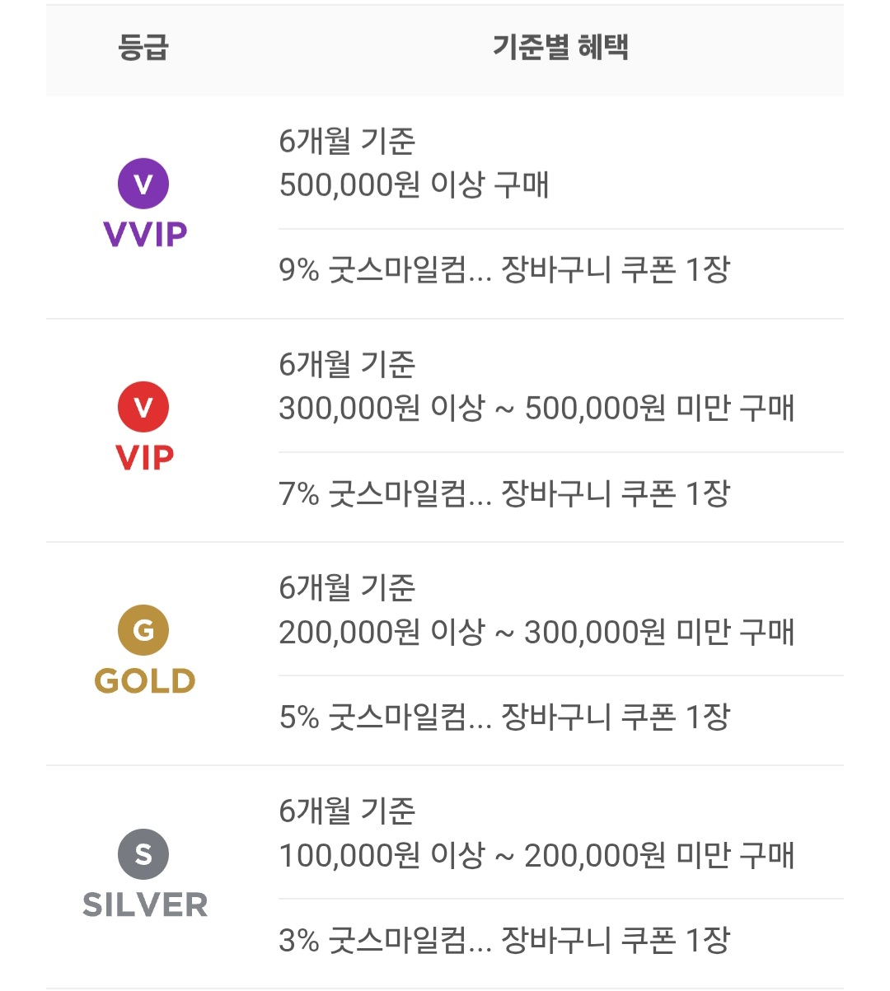
Task: Tap the 500,000원 이상 구매 criteria
Action: pyautogui.click(x=414, y=185)
